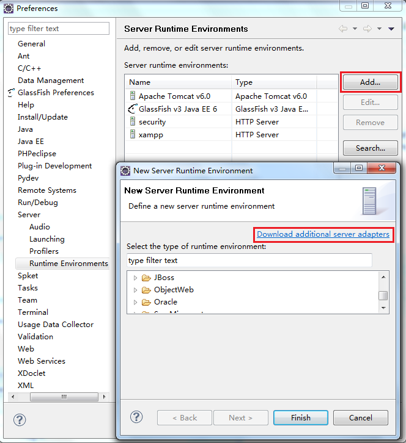Select Launching under Server
Viewport: 406px width, 443px height.
[x=47, y=239]
